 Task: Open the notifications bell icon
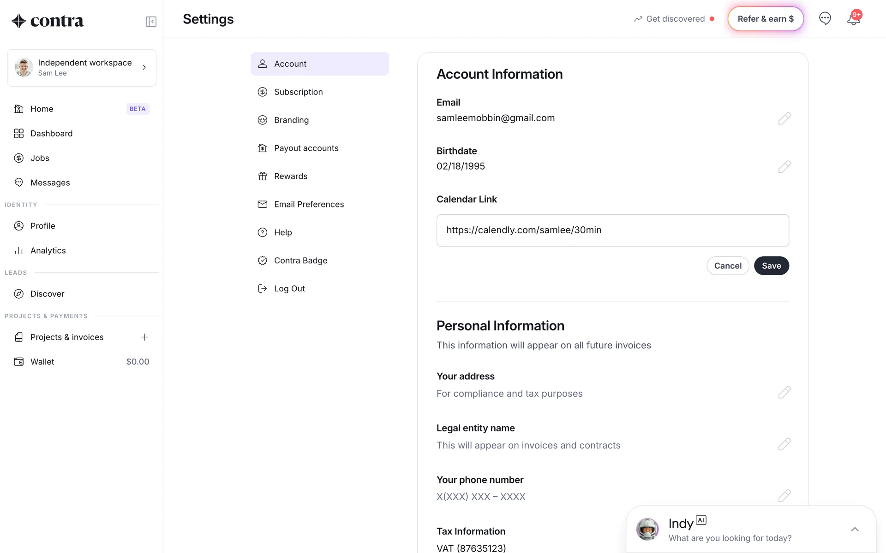(853, 19)
